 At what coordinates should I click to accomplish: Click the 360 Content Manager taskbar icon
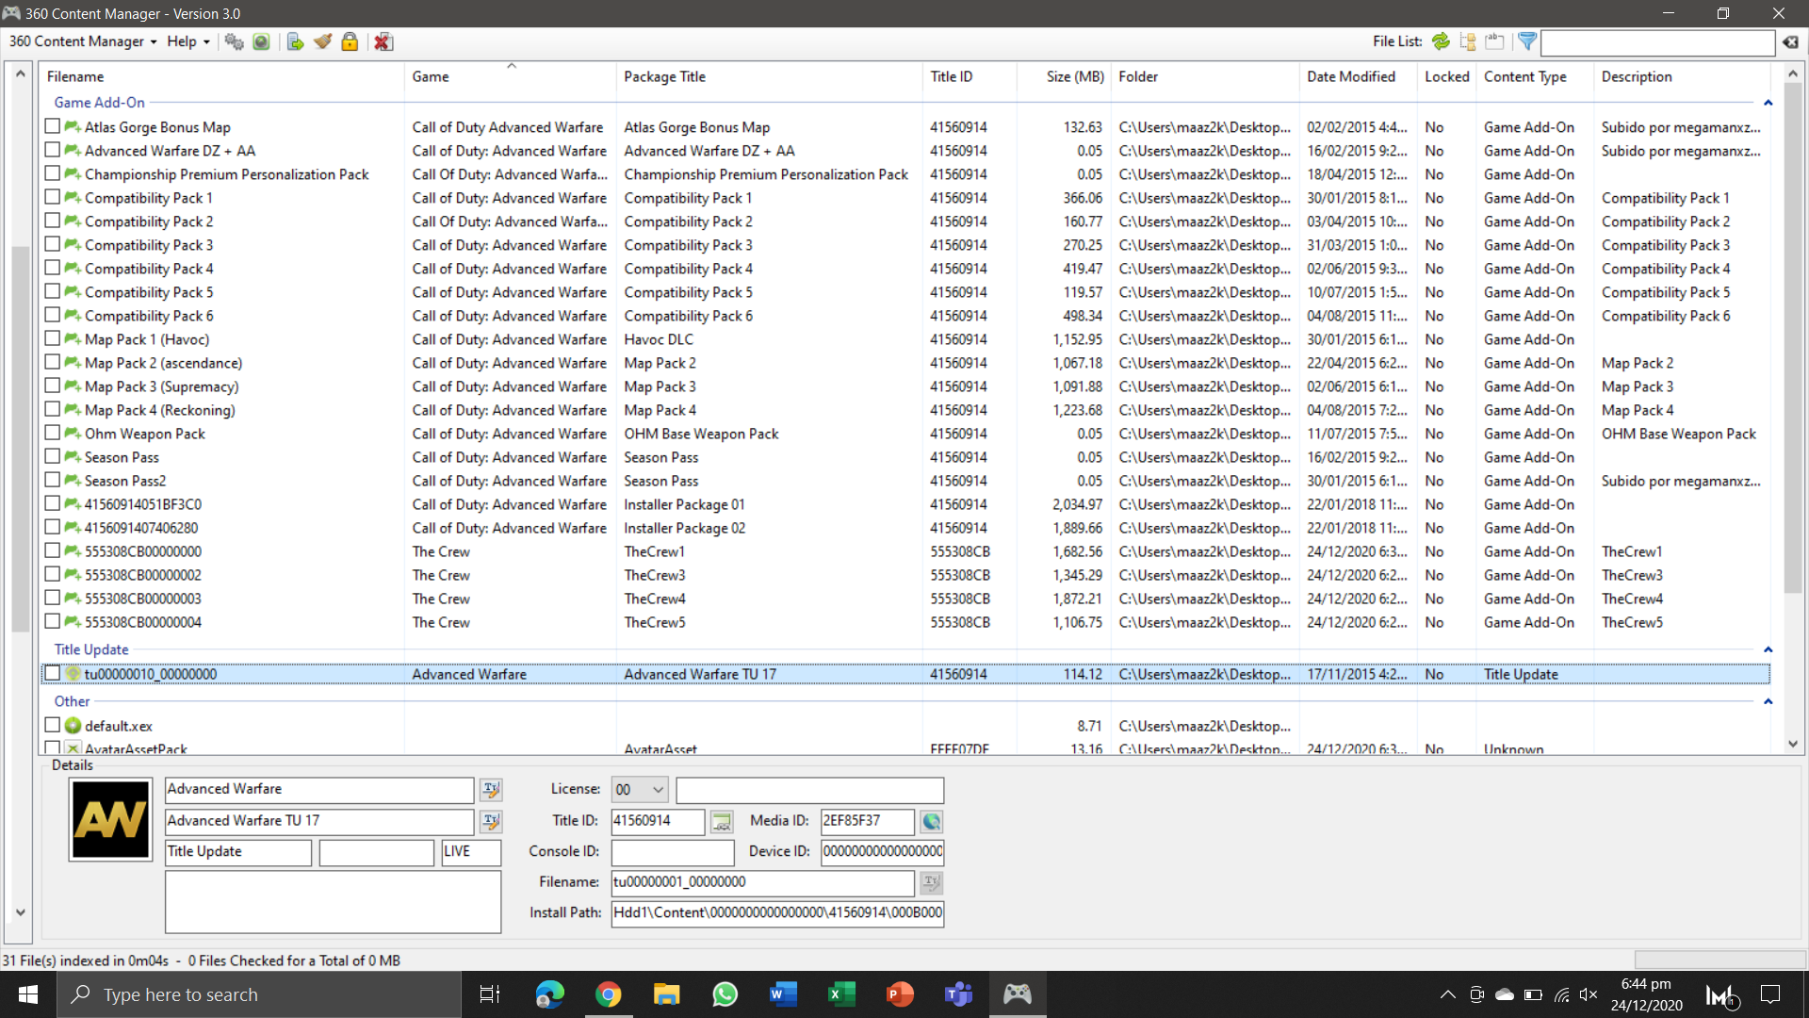(x=1017, y=994)
